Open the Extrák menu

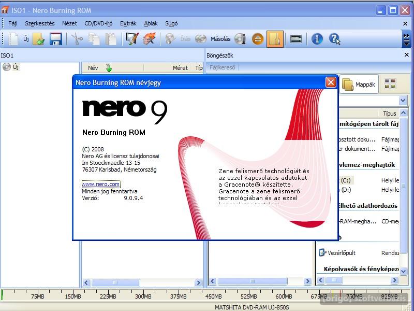coord(128,23)
